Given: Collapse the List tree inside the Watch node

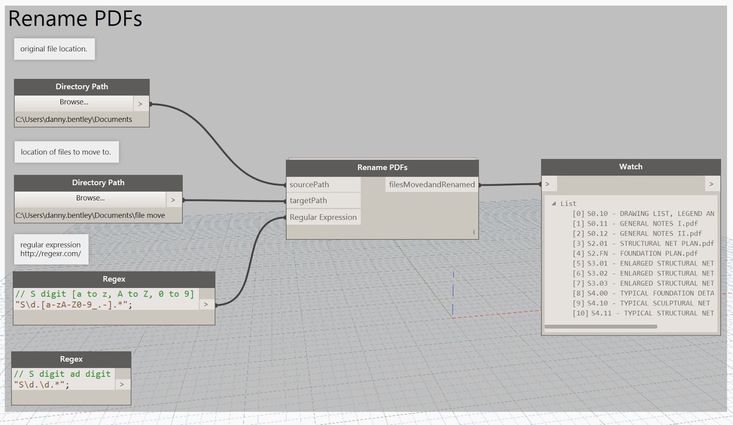Looking at the screenshot, I should point(554,203).
